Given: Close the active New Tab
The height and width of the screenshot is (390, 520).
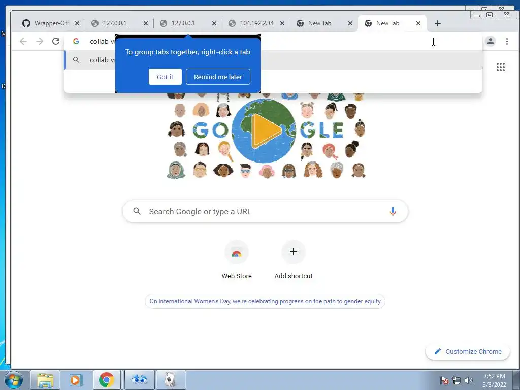Looking at the screenshot, I should click(418, 23).
